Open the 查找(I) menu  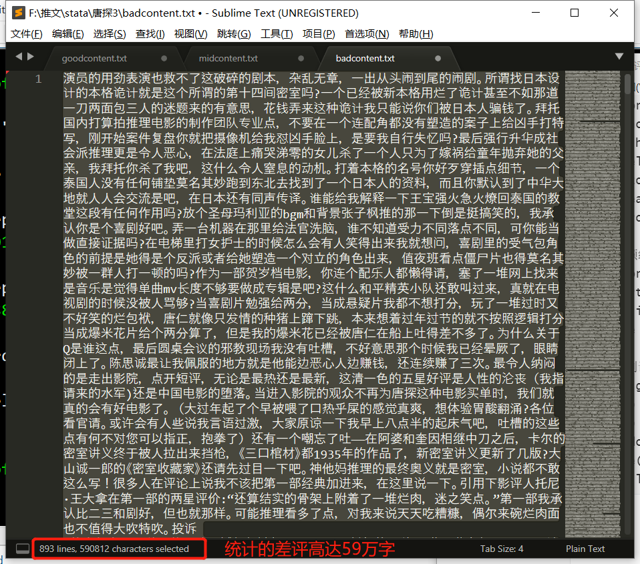coord(150,34)
